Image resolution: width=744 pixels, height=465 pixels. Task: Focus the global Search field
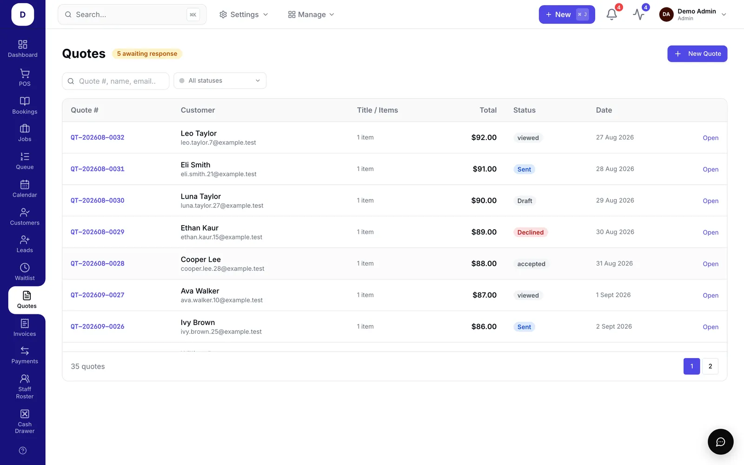(x=132, y=14)
